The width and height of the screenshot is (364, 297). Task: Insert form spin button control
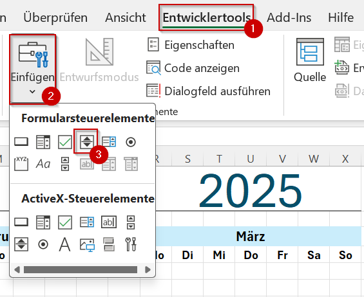(87, 142)
